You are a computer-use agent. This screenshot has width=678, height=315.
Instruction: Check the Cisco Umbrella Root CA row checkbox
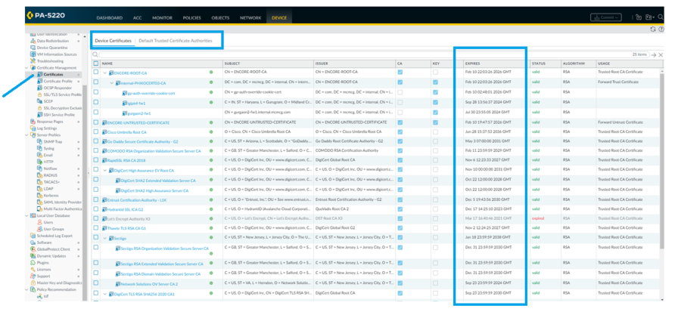96,131
